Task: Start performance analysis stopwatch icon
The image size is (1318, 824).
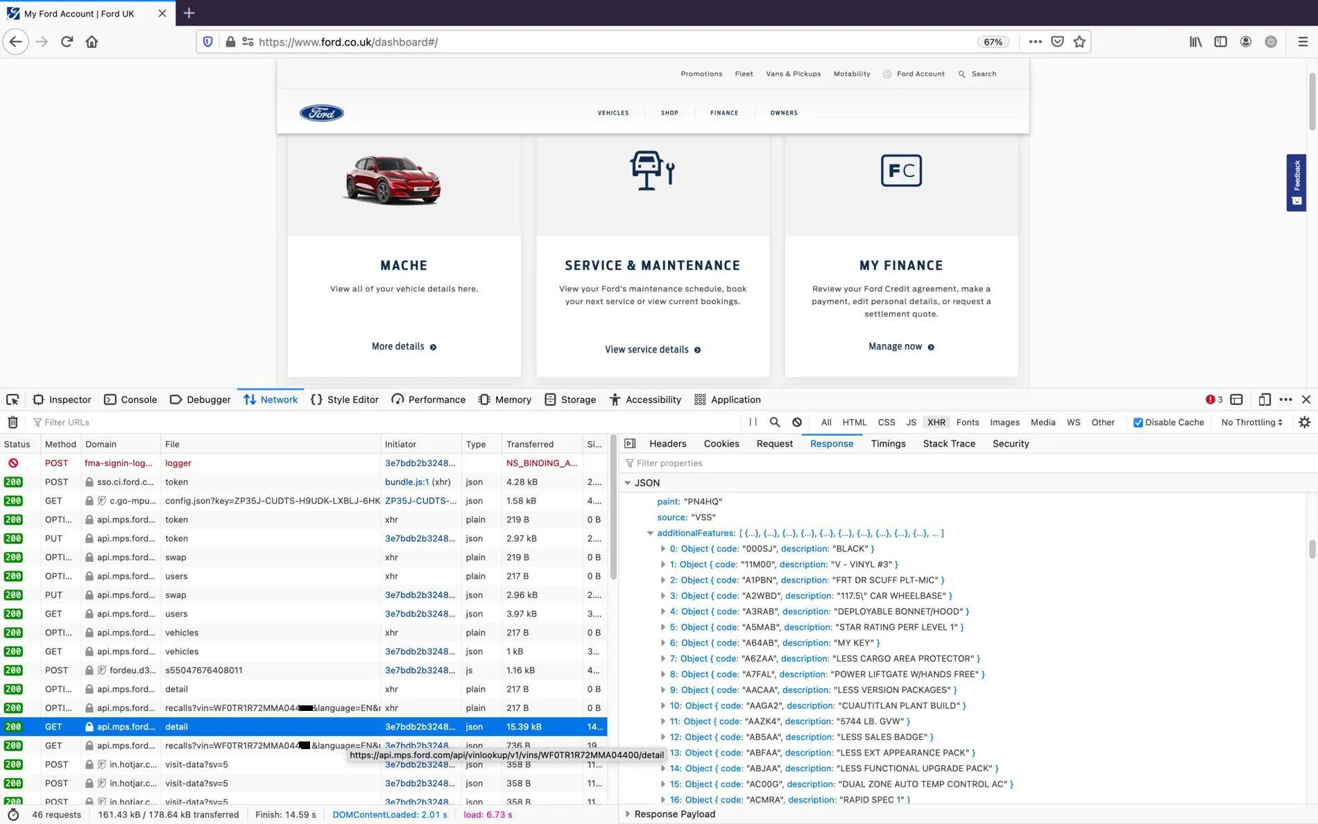Action: pyautogui.click(x=12, y=814)
